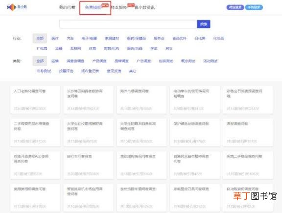This screenshot has height=213, width=282.
Task: Focus the template search input box
Action: click(128, 24)
